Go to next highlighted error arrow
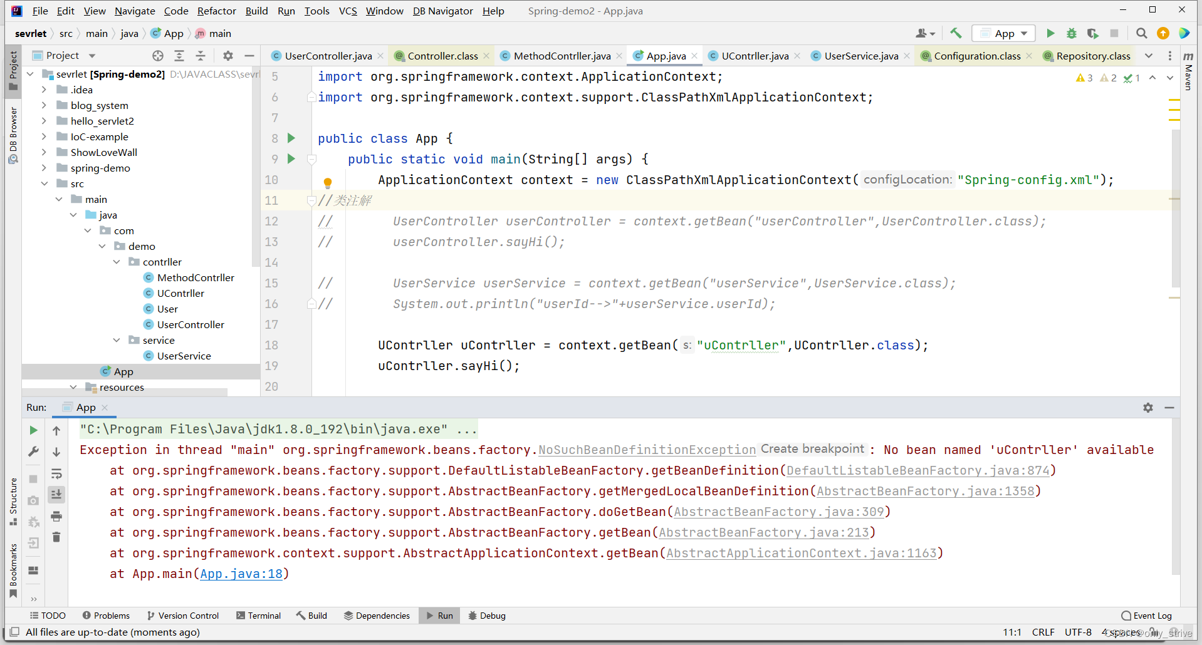 coord(1170,78)
